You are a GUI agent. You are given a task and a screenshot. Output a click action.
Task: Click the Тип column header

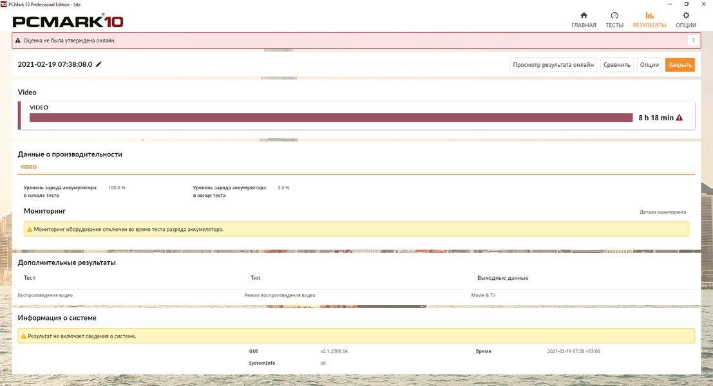255,278
